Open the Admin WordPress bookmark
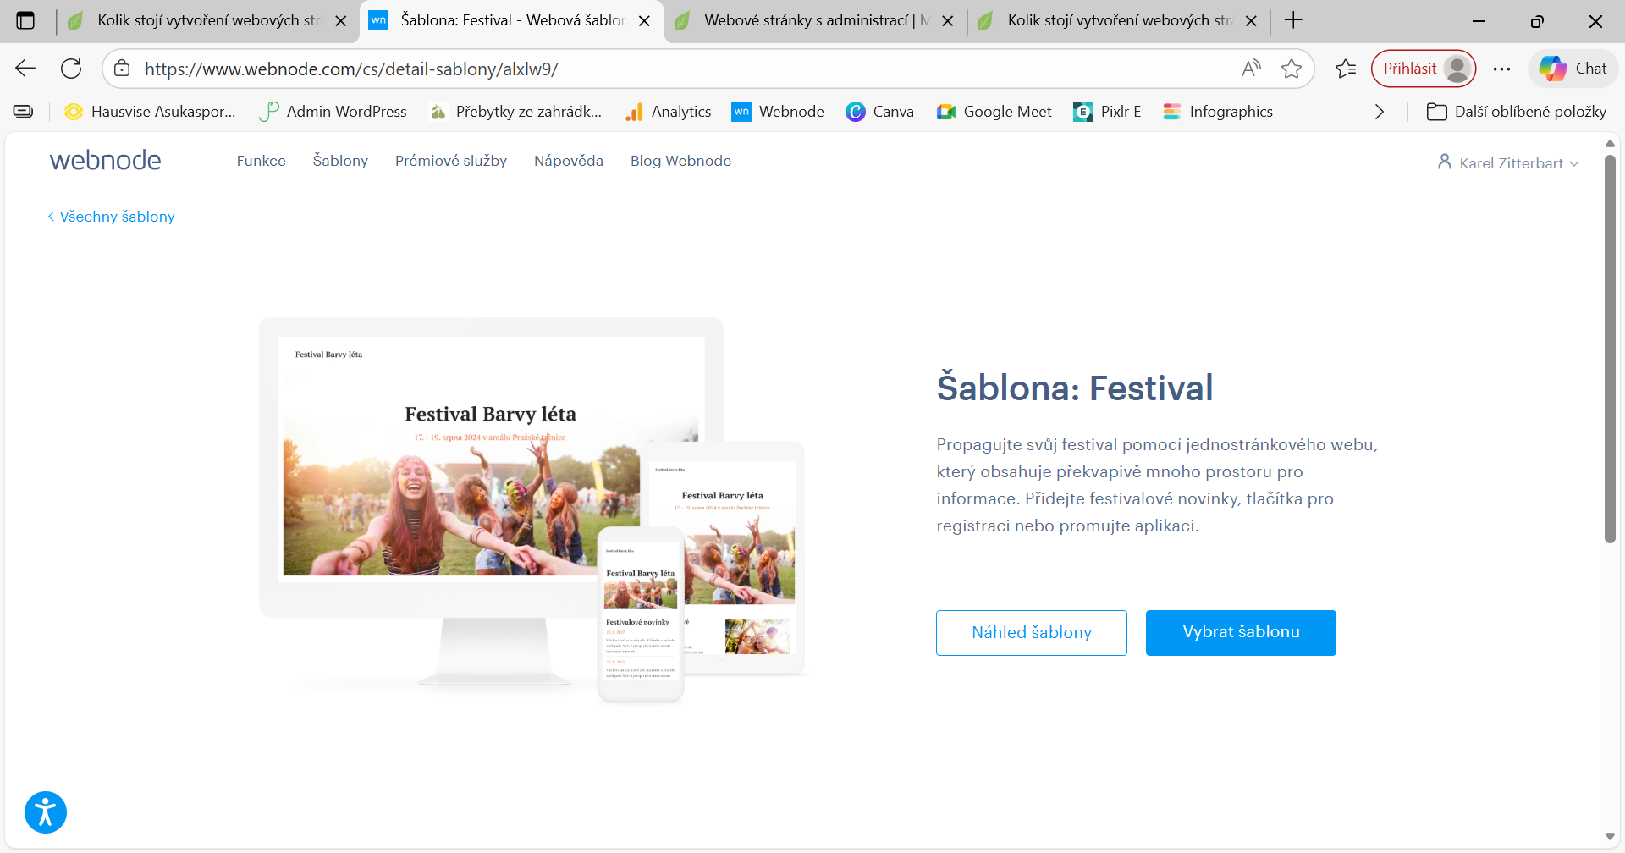This screenshot has height=853, width=1625. point(332,111)
